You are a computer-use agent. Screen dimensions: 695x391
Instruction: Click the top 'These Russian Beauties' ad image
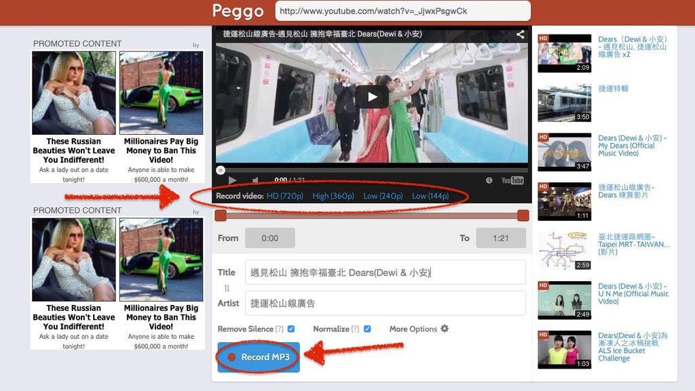[x=73, y=92]
